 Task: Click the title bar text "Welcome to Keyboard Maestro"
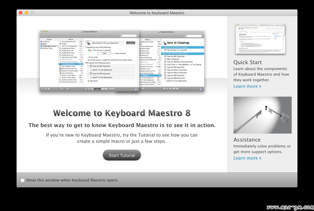[x=157, y=13]
